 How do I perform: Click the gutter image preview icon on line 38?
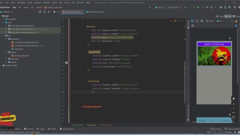(x=66, y=63)
